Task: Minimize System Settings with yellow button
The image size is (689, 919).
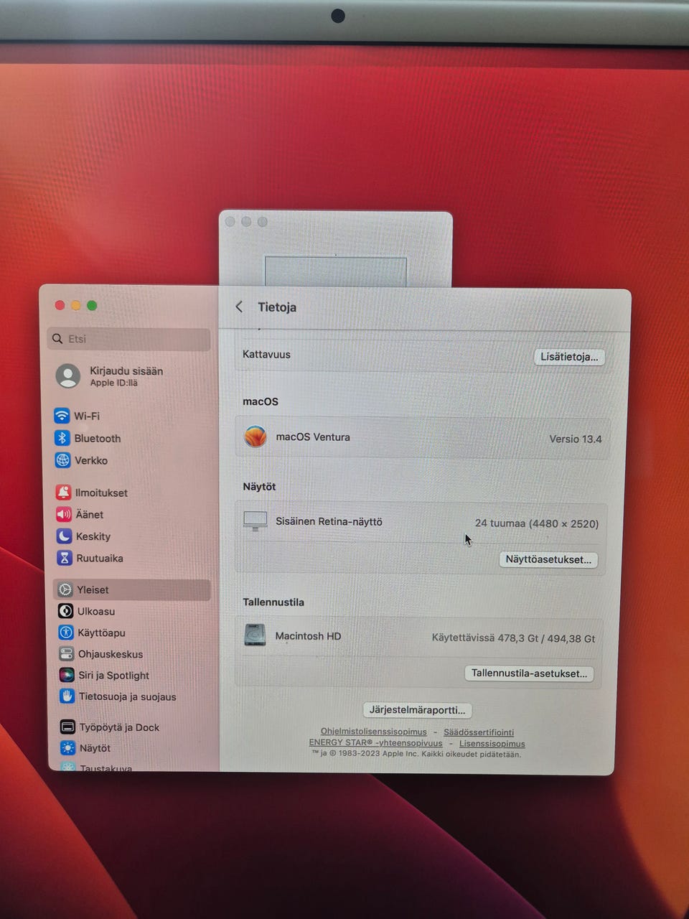Action: [76, 305]
